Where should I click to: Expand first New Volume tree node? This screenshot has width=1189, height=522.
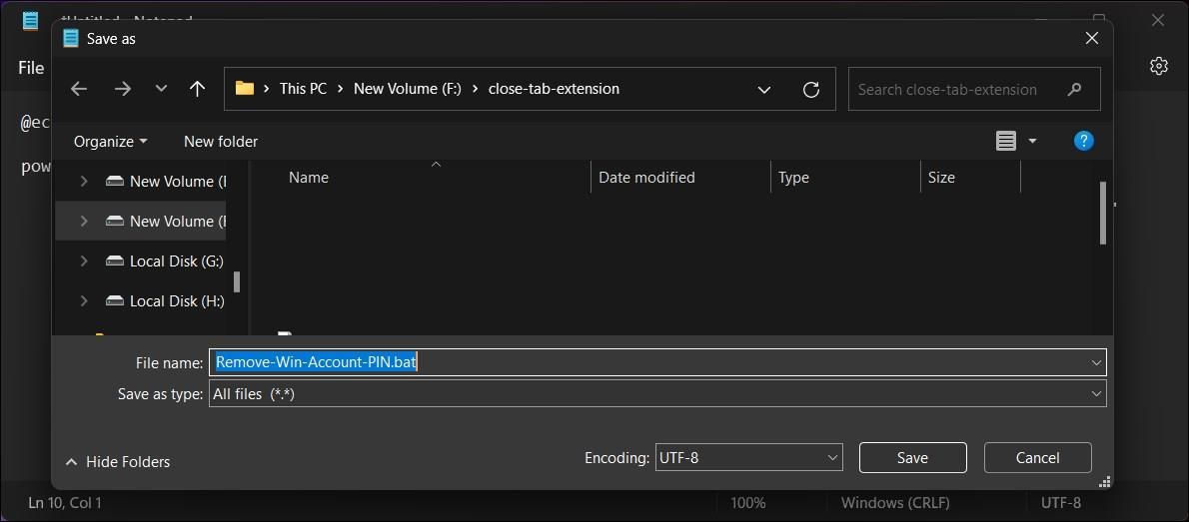click(x=83, y=181)
